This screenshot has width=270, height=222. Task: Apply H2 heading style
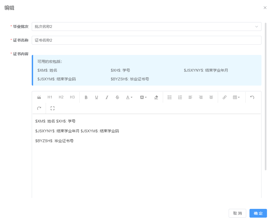pyautogui.click(x=61, y=97)
